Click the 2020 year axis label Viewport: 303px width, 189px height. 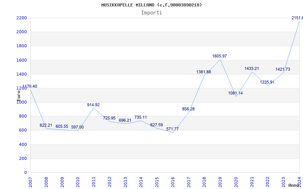(236, 182)
